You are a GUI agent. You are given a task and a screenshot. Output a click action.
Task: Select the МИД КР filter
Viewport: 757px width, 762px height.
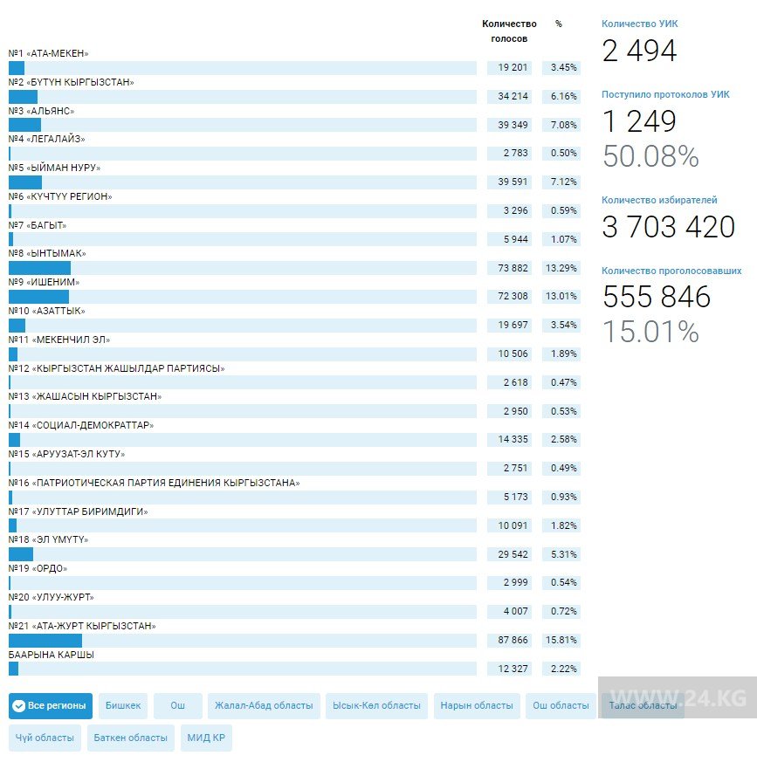(206, 738)
